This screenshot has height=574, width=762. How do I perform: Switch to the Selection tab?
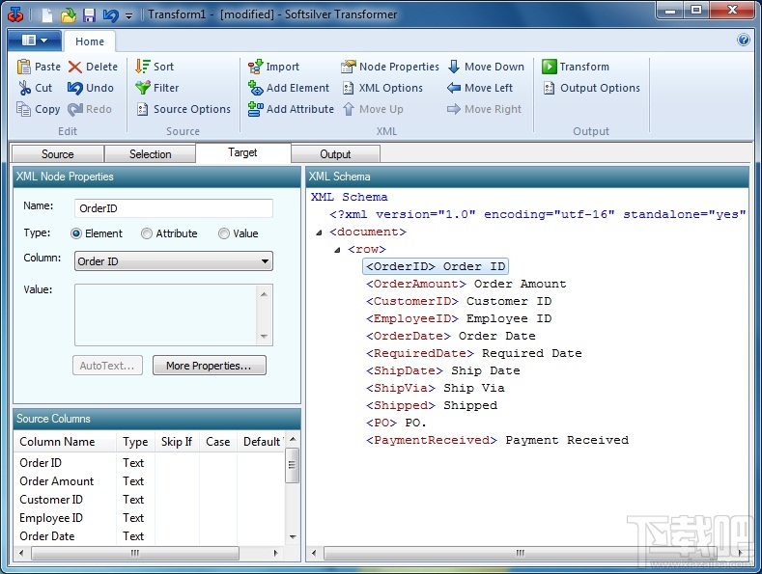(x=150, y=154)
